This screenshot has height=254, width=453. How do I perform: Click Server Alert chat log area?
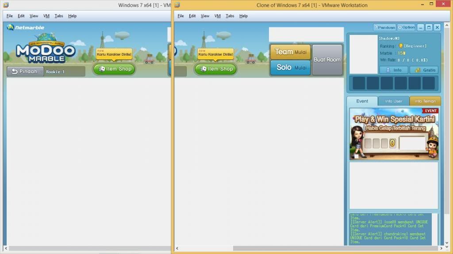pyautogui.click(x=390, y=229)
